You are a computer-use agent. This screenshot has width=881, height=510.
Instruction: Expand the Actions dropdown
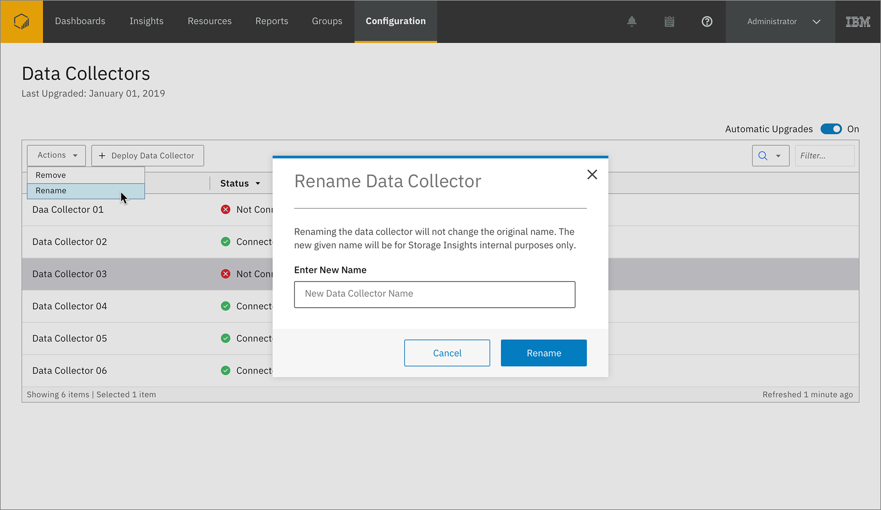point(56,155)
